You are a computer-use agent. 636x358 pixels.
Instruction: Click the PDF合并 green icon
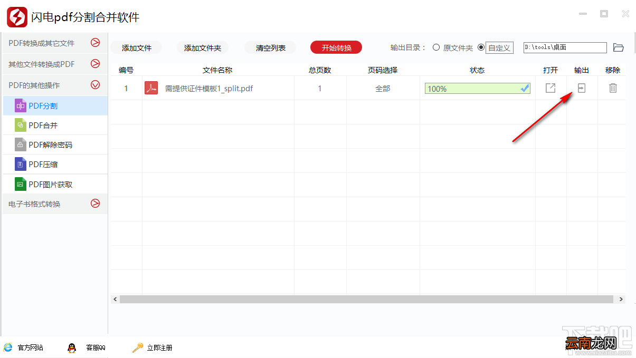[x=21, y=125]
